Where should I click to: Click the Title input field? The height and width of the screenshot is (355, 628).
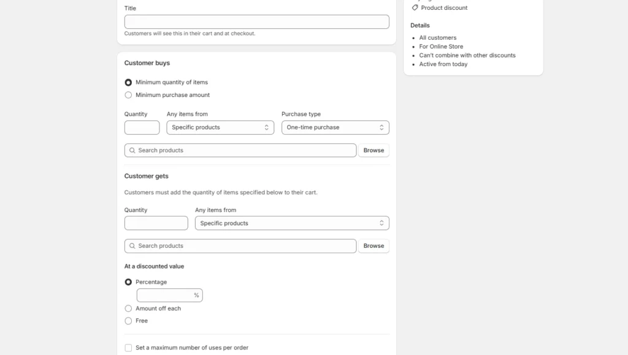tap(256, 21)
